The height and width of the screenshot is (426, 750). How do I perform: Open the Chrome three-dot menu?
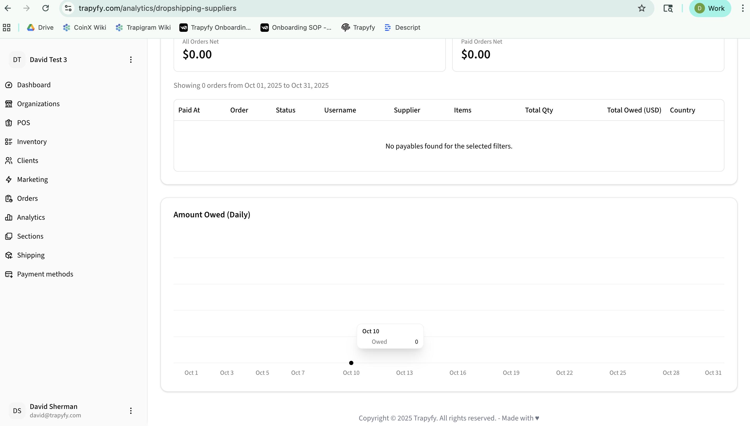pyautogui.click(x=743, y=8)
